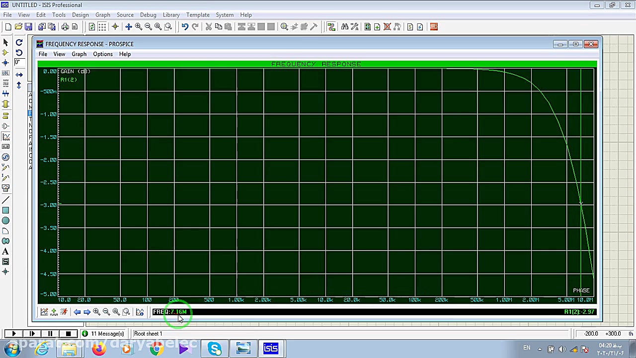Open the 11 Message(s) log
636x358 pixels.
coord(103,334)
